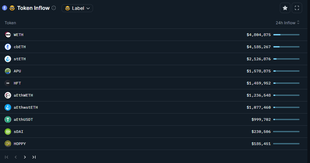The image size is (310, 163).
Task: Click the Token column header
Action: [x=10, y=23]
